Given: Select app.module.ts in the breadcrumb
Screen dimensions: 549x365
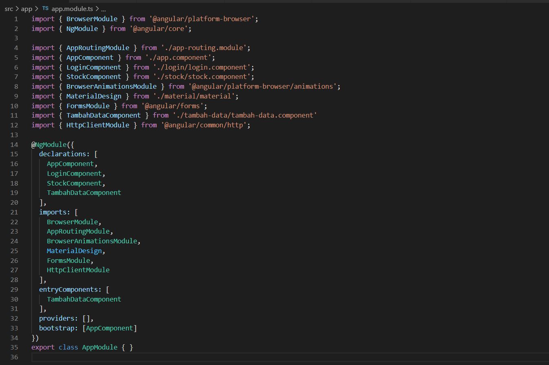Looking at the screenshot, I should pos(72,9).
